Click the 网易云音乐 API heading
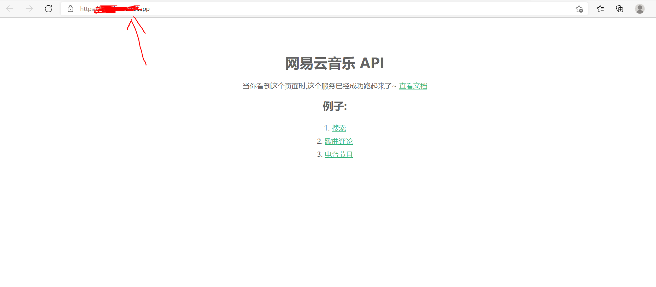The width and height of the screenshot is (656, 287). pyautogui.click(x=335, y=64)
